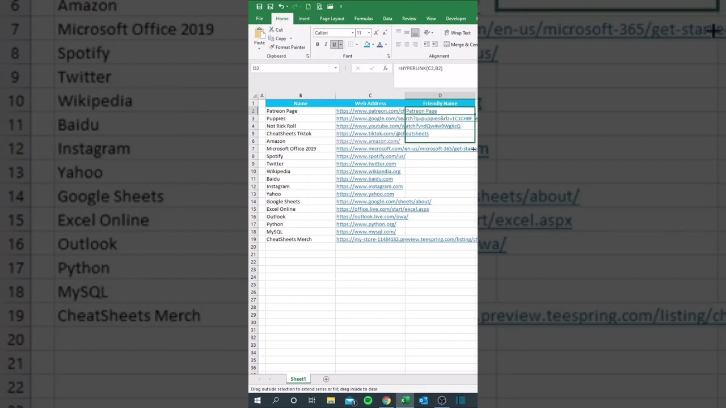This screenshot has height=408, width=726.
Task: Open the mysql.com link
Action: pos(366,232)
